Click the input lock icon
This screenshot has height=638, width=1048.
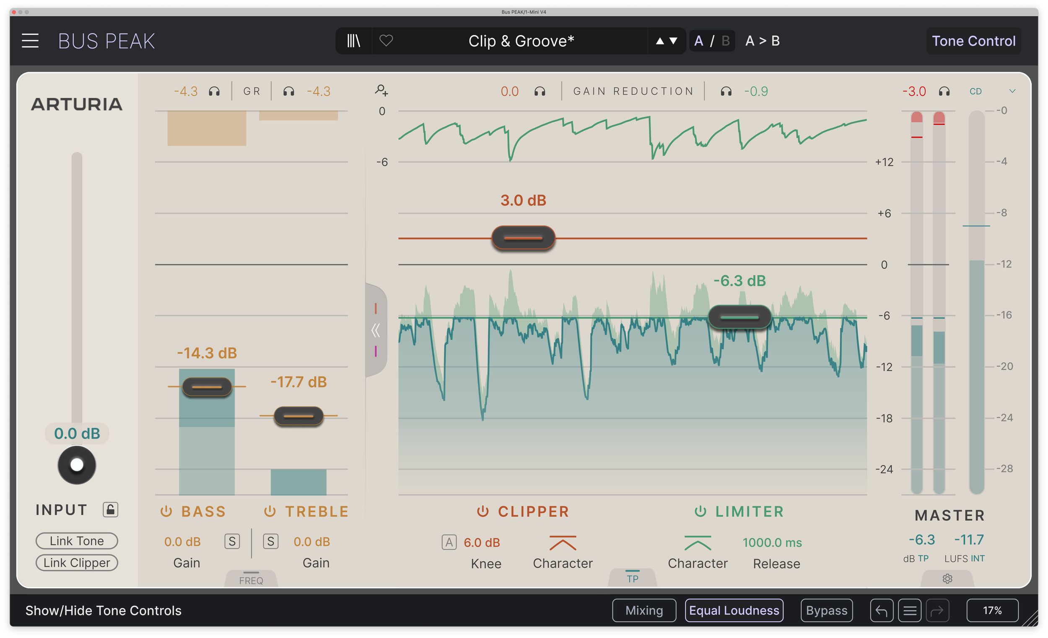click(x=110, y=509)
